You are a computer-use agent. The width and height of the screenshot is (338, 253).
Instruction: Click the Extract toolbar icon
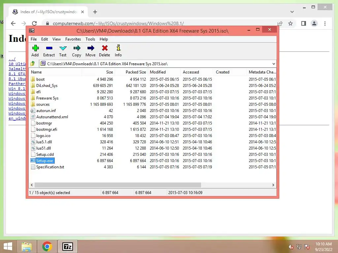[x=49, y=48]
